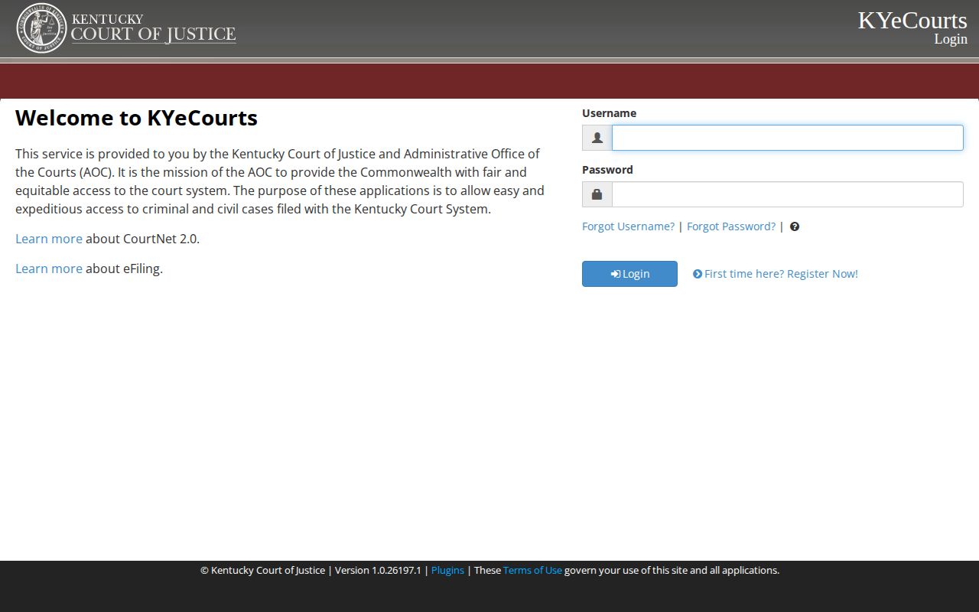Image resolution: width=979 pixels, height=612 pixels.
Task: Click the Kentucky Court of Justice seal logo
Action: [x=42, y=28]
